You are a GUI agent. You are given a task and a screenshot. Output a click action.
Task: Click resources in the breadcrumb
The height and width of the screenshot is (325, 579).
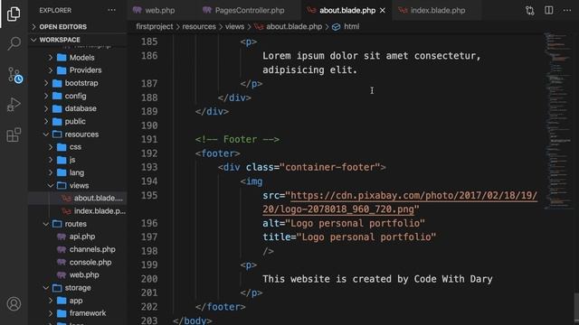tap(199, 26)
